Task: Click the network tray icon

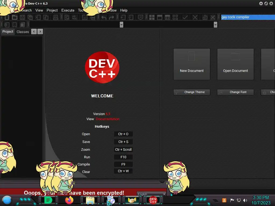Action: (x=239, y=200)
